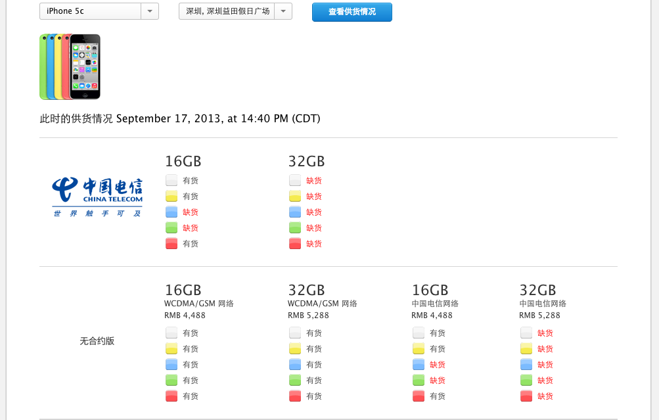Select red swatch under 32GB WCDMA/GSM RMB 5,288
This screenshot has width=659, height=420.
pos(295,396)
